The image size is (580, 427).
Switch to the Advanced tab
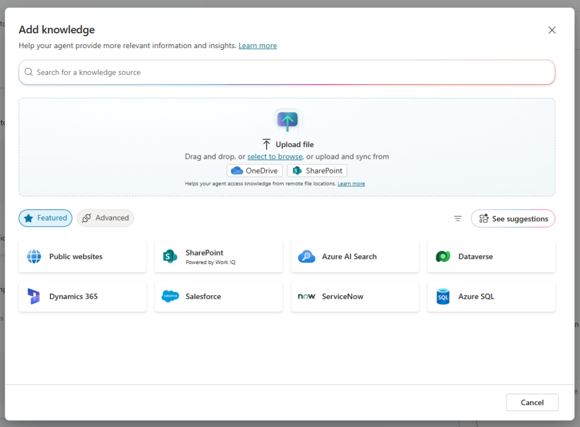coord(105,218)
